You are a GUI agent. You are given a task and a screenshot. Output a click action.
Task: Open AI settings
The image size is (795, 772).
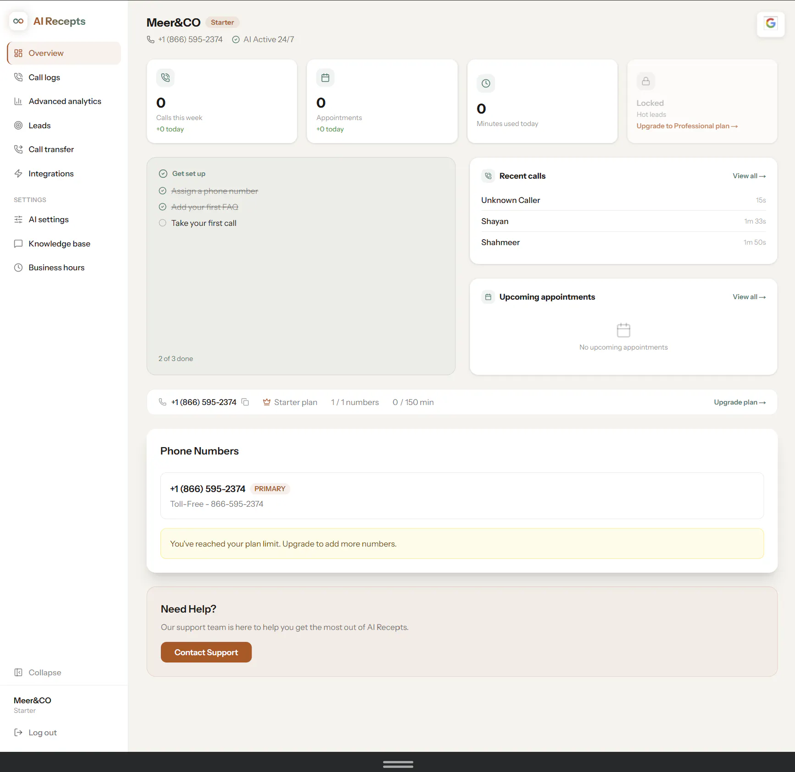point(64,219)
